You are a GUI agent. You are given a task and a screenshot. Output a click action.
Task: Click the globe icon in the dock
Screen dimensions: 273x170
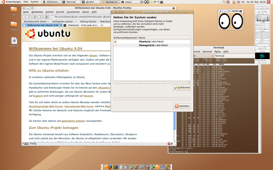point(131,167)
